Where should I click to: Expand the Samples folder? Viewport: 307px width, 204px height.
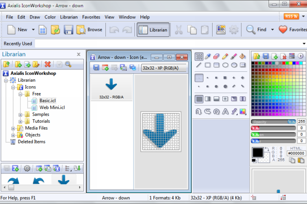click(20, 115)
